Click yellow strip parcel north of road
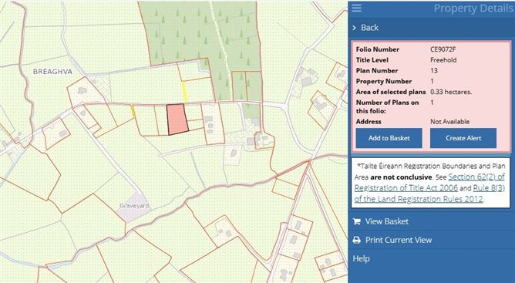 click(184, 93)
